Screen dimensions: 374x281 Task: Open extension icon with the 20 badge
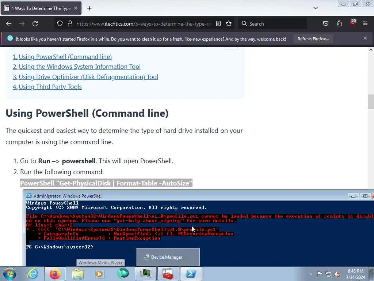click(352, 23)
